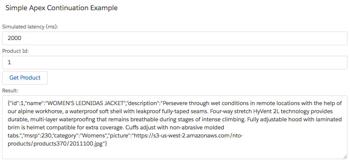The height and width of the screenshot is (163, 350).
Task: Click the Simulated latency (ms) label
Action: coord(30,27)
